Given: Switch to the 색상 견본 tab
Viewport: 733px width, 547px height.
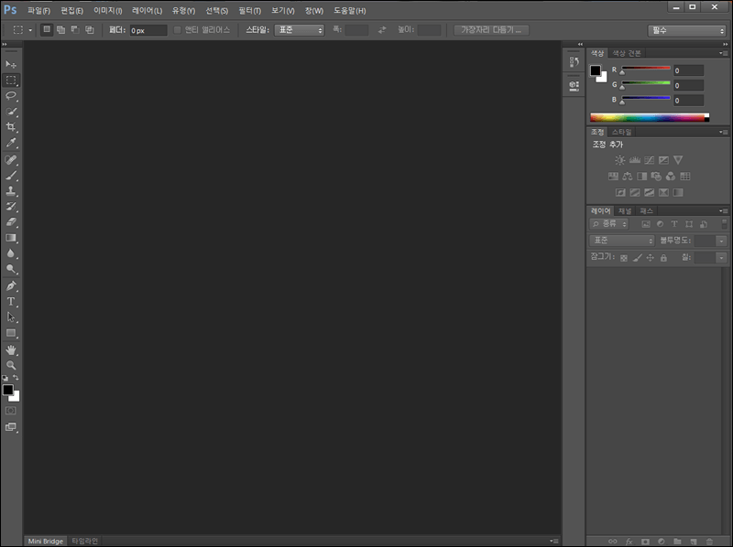Looking at the screenshot, I should (x=627, y=53).
